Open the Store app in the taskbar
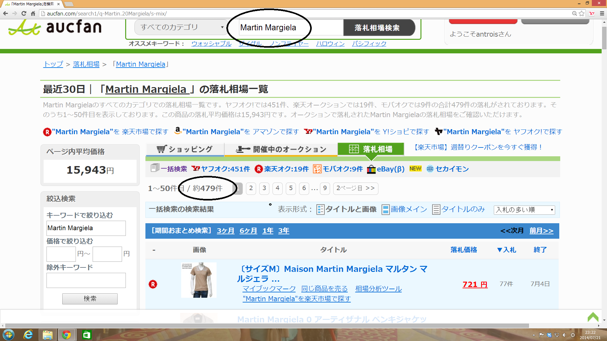Image resolution: width=607 pixels, height=341 pixels. click(x=87, y=335)
